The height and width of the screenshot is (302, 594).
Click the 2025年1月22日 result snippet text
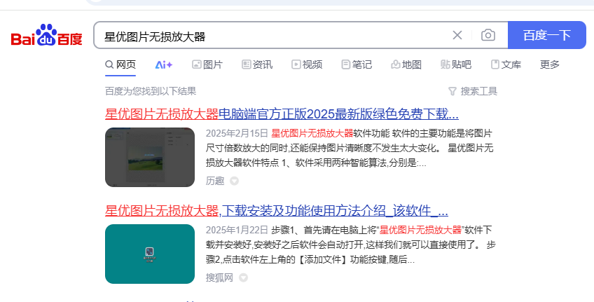pos(350,245)
